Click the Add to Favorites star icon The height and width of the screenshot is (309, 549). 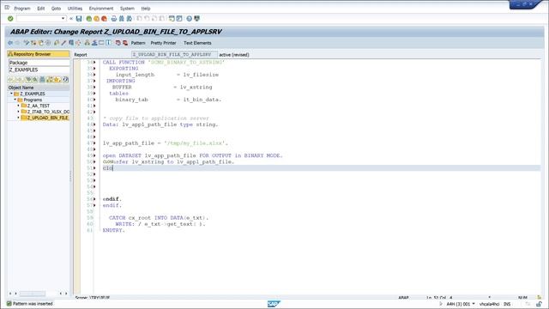pos(57,80)
